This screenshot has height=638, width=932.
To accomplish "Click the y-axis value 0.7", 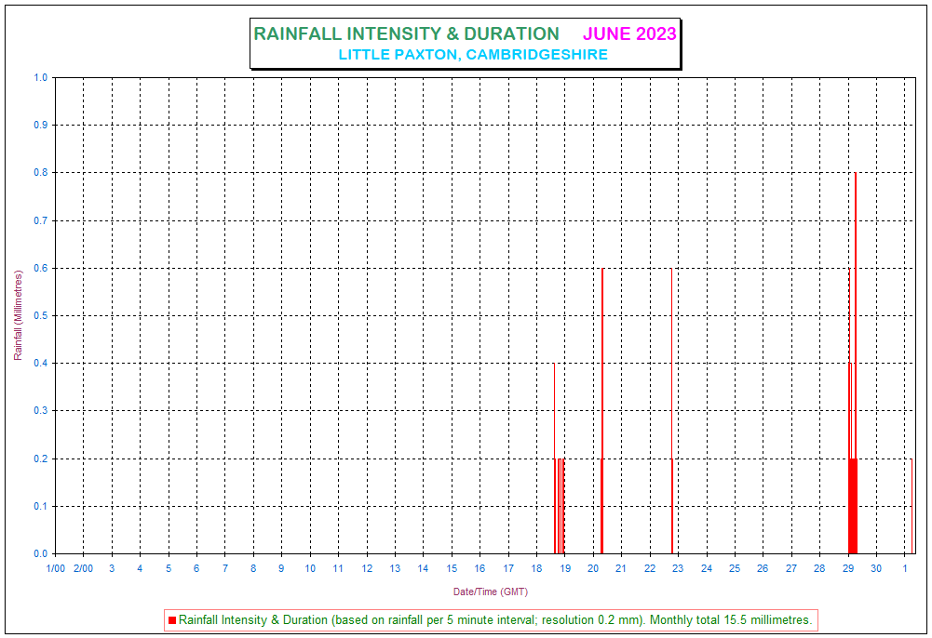I will [41, 220].
